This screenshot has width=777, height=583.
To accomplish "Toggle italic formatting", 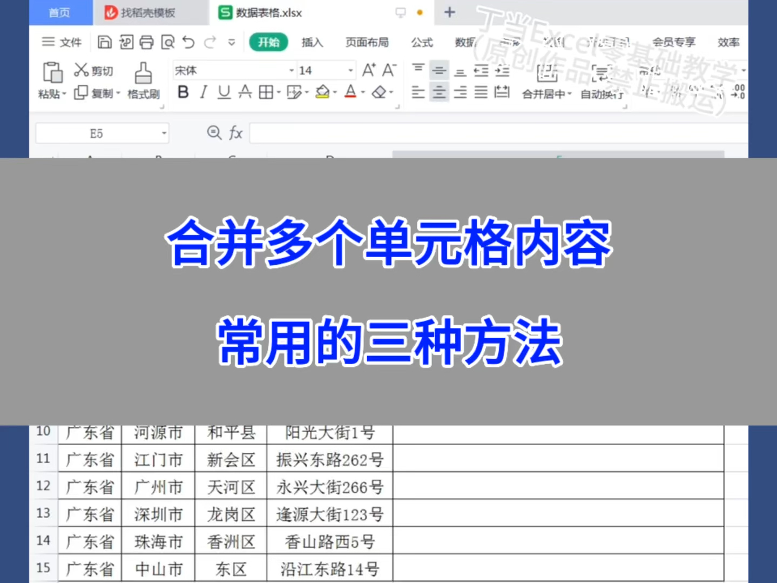I will point(203,92).
